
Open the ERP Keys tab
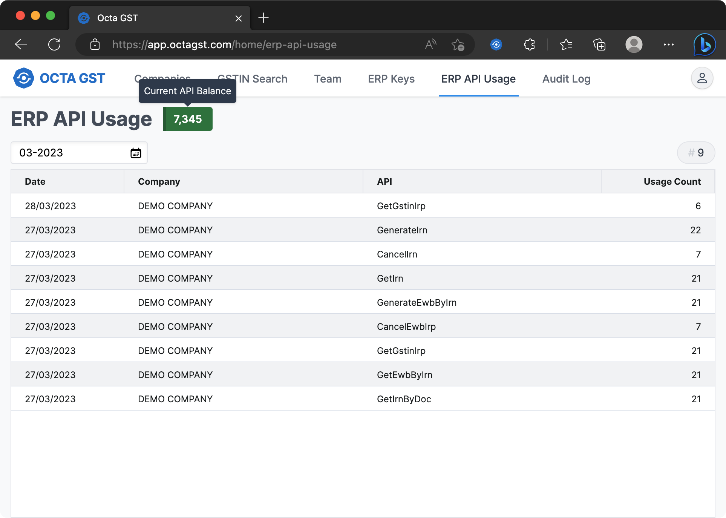click(391, 79)
